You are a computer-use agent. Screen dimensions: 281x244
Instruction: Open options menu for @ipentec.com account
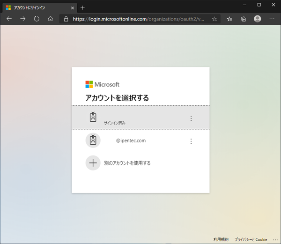click(x=191, y=141)
